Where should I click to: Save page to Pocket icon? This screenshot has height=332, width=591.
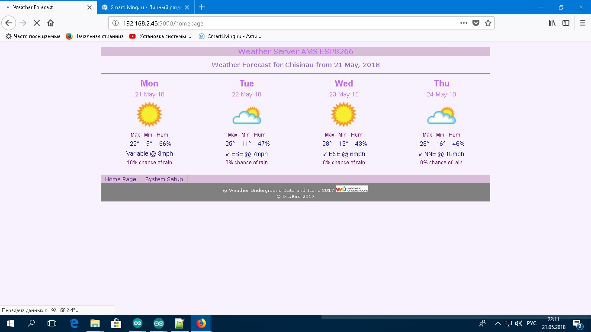(476, 23)
